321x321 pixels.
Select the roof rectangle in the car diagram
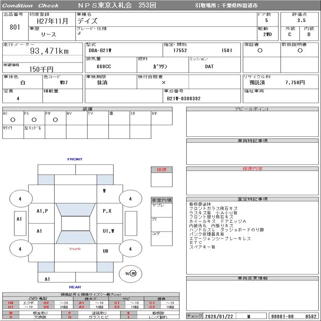75,223
